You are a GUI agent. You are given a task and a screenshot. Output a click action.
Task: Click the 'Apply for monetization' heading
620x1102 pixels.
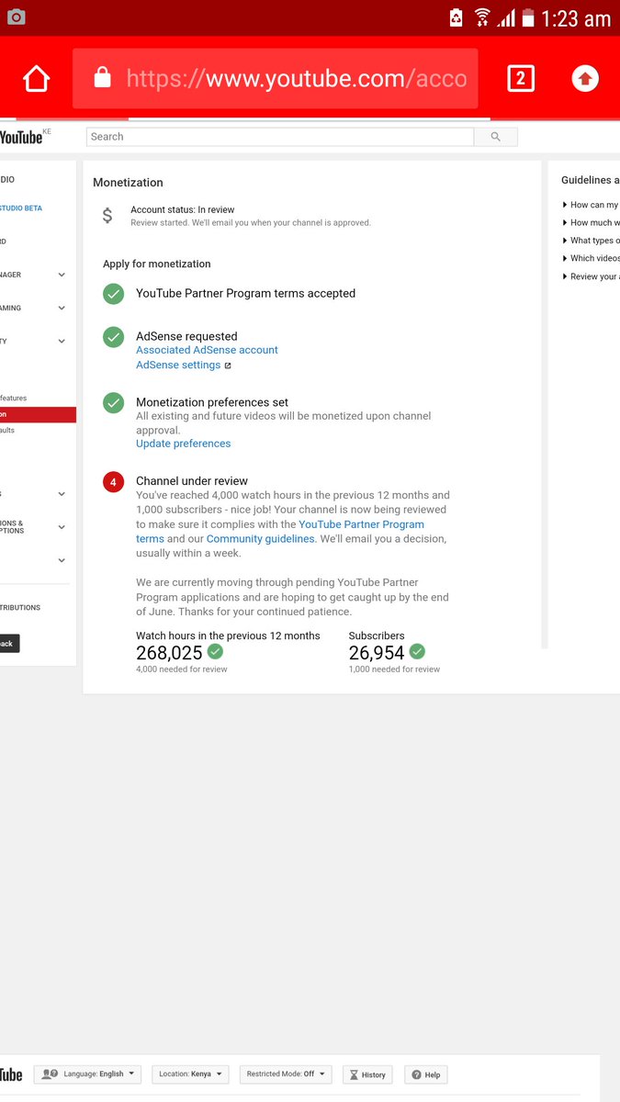pyautogui.click(x=157, y=264)
